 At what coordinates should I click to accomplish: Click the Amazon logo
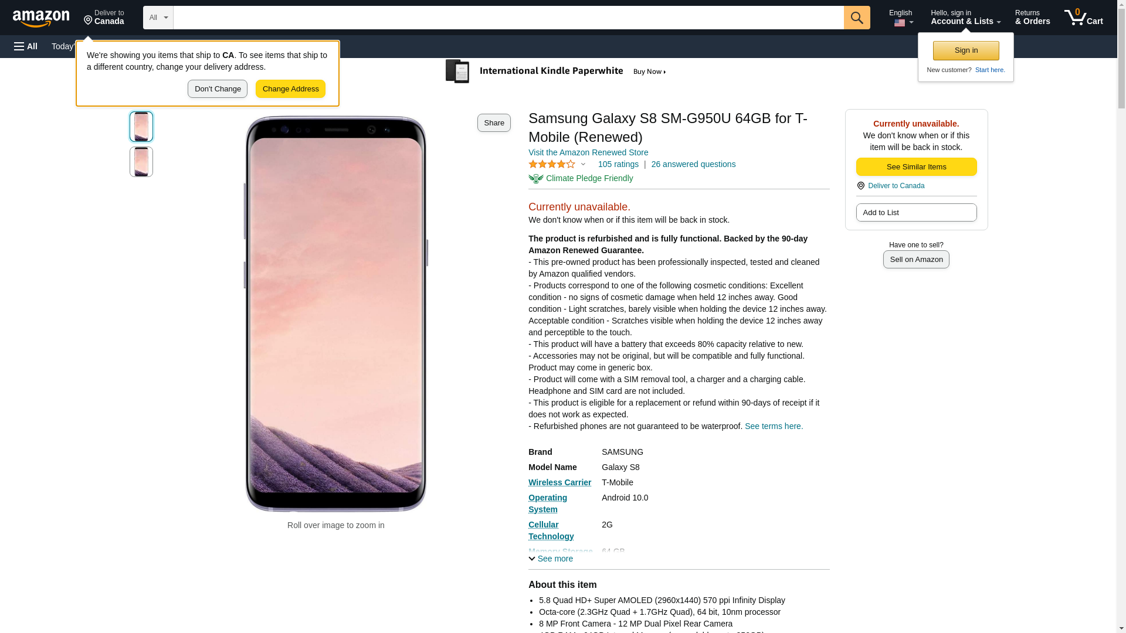pyautogui.click(x=41, y=18)
